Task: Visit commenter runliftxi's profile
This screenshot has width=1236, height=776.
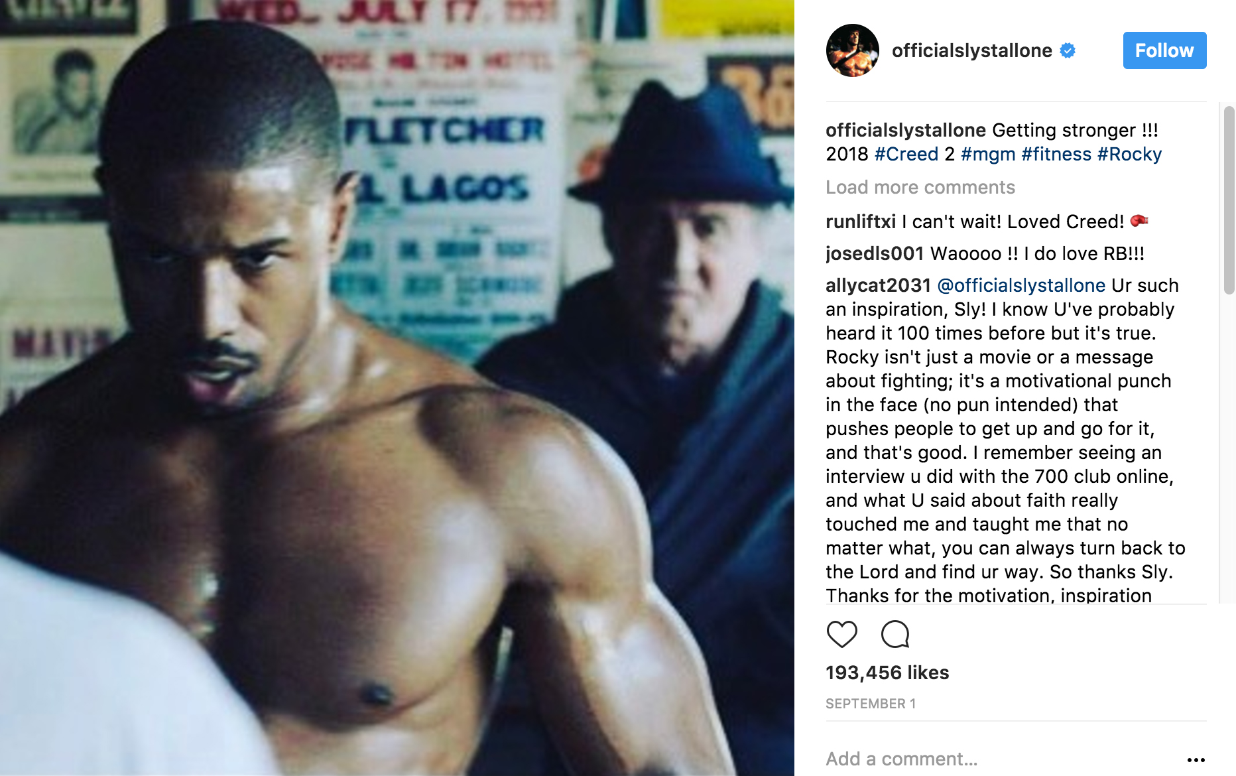Action: 861,222
